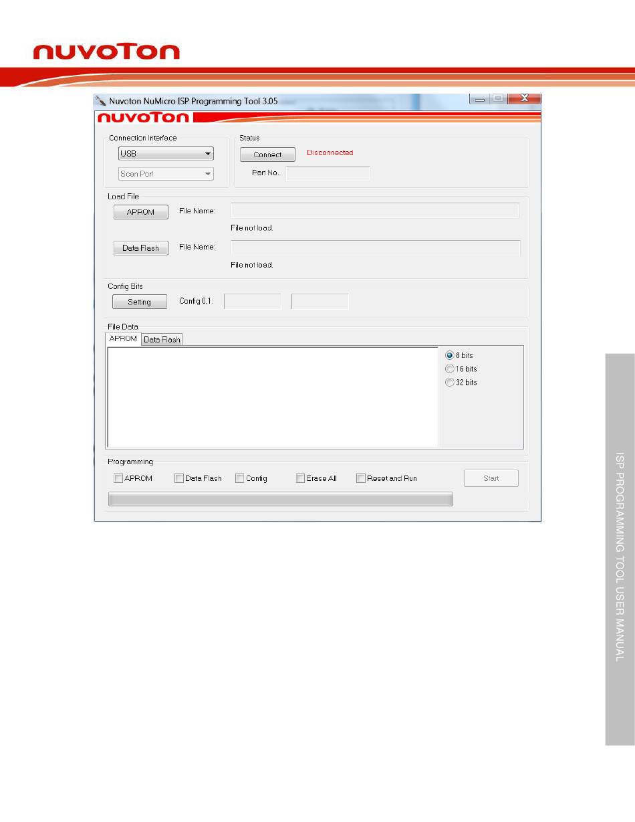Open the Config Bits Setting button
The image size is (635, 822).
pos(139,302)
